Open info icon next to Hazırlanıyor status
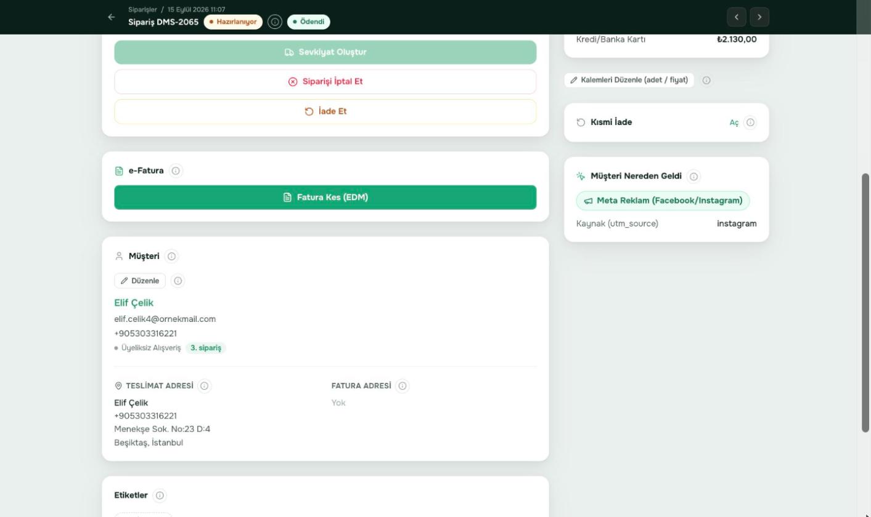Image resolution: width=871 pixels, height=517 pixels. (x=275, y=22)
